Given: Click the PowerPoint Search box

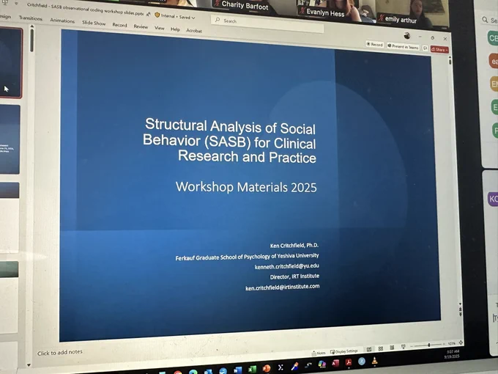Looking at the screenshot, I should 267,24.
